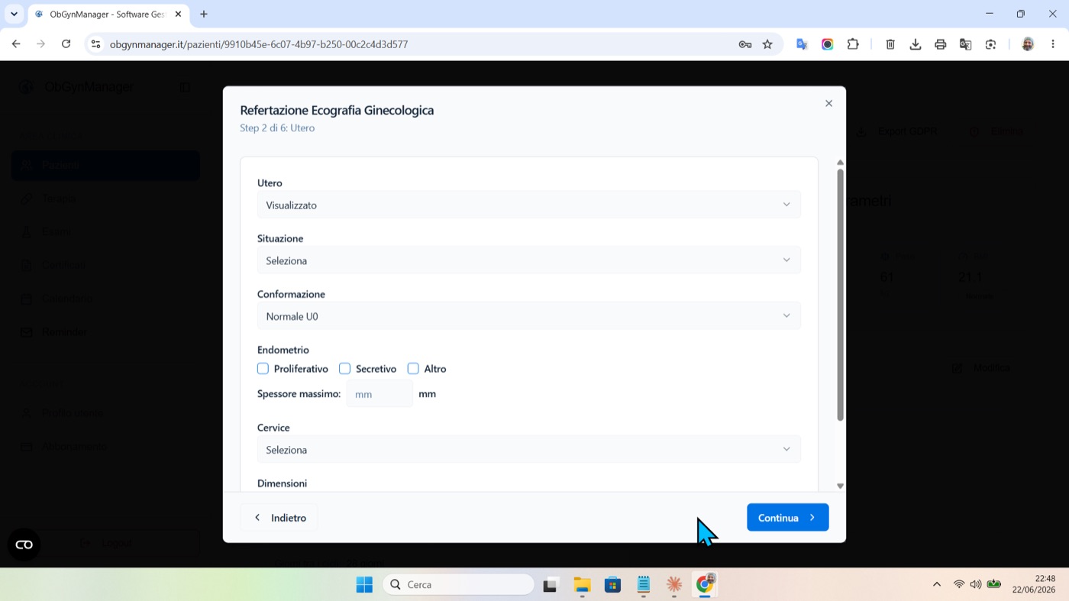
Task: Click the dimmed Export GDPR button behind dialog
Action: pos(896,131)
